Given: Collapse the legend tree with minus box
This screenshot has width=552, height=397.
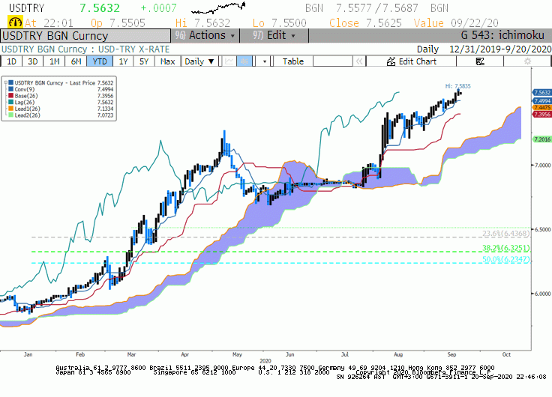Looking at the screenshot, I should click(x=6, y=83).
